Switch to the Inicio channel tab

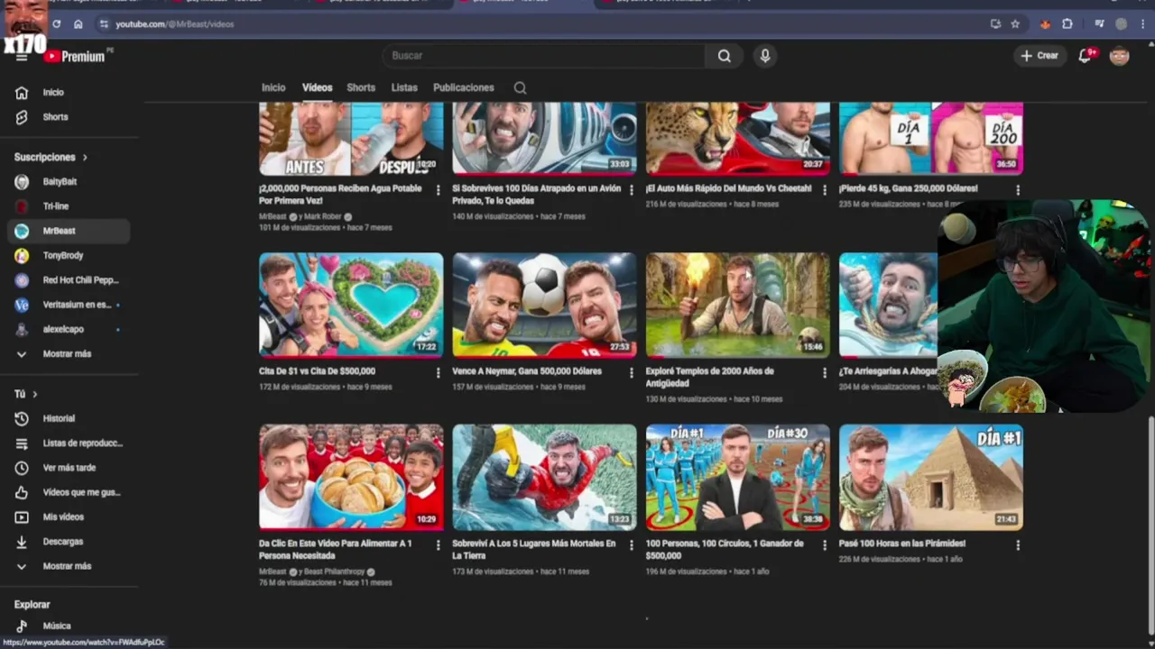click(273, 87)
